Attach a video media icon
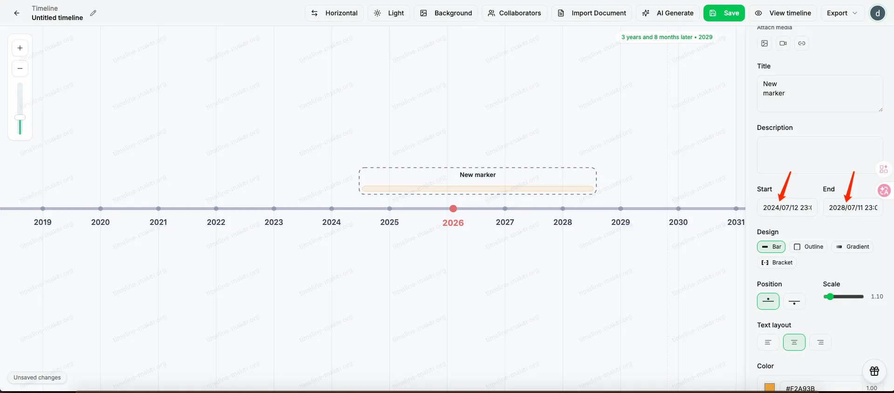 click(x=783, y=43)
